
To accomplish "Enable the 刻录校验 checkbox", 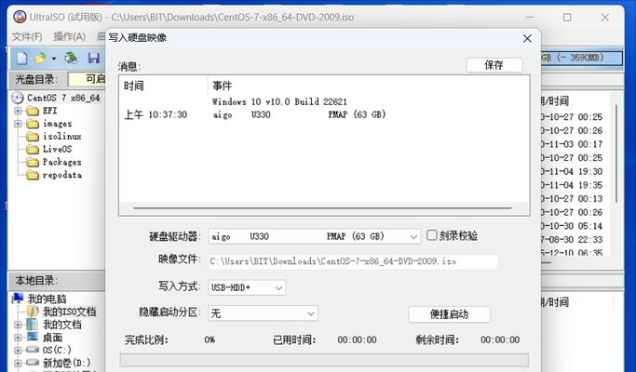I will (431, 235).
